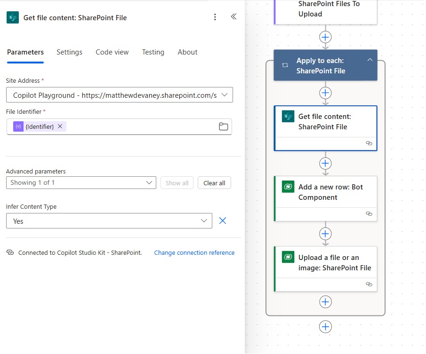Click the SharePoint icon on Get file content card
The width and height of the screenshot is (426, 354).
[288, 117]
